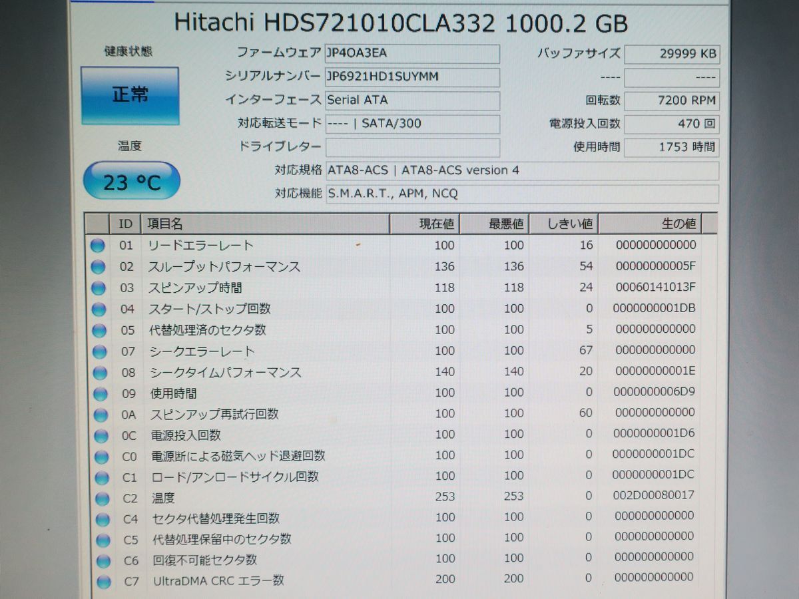
Task: Click raw value 00060141013F
Action: click(655, 288)
